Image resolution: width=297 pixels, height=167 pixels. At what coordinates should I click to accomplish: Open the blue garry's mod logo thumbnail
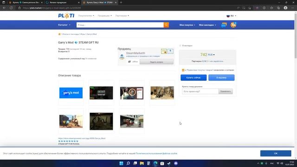click(71, 93)
